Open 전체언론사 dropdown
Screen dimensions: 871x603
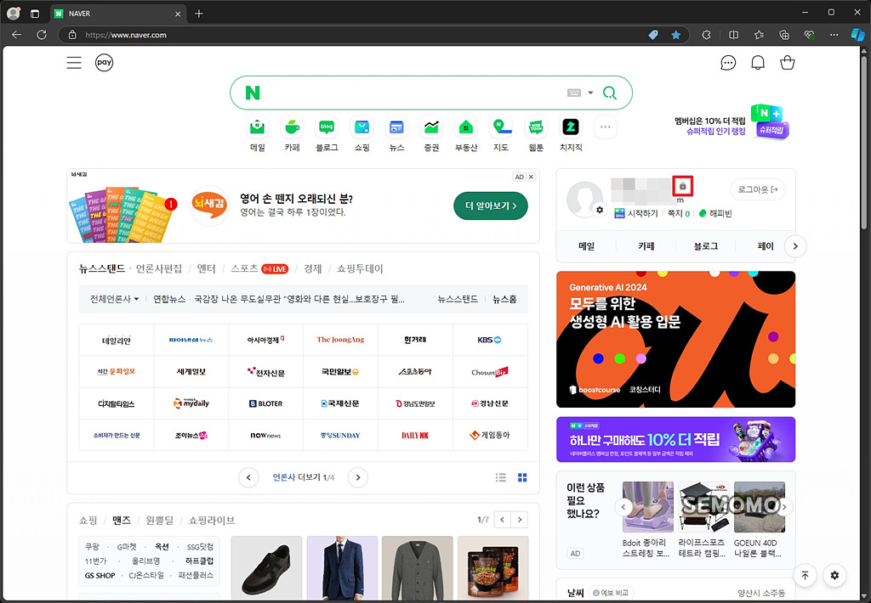[115, 299]
